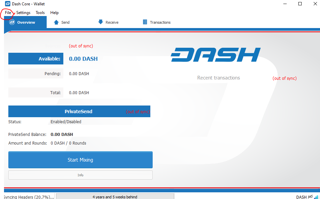Close the Dash Core wallet window
The height and width of the screenshot is (199, 320).
[315, 4]
